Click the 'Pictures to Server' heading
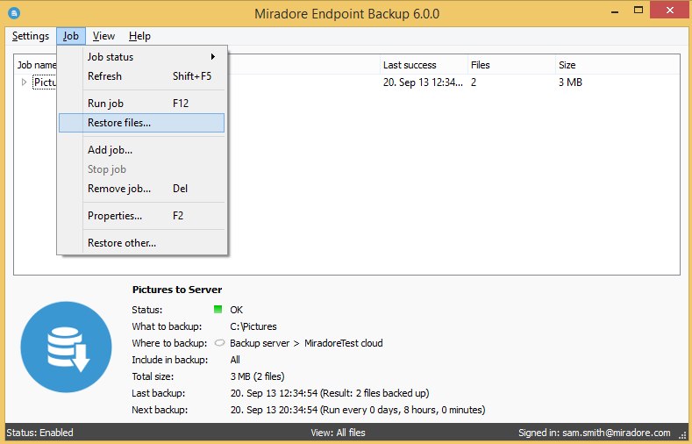692x444 pixels. coord(177,290)
